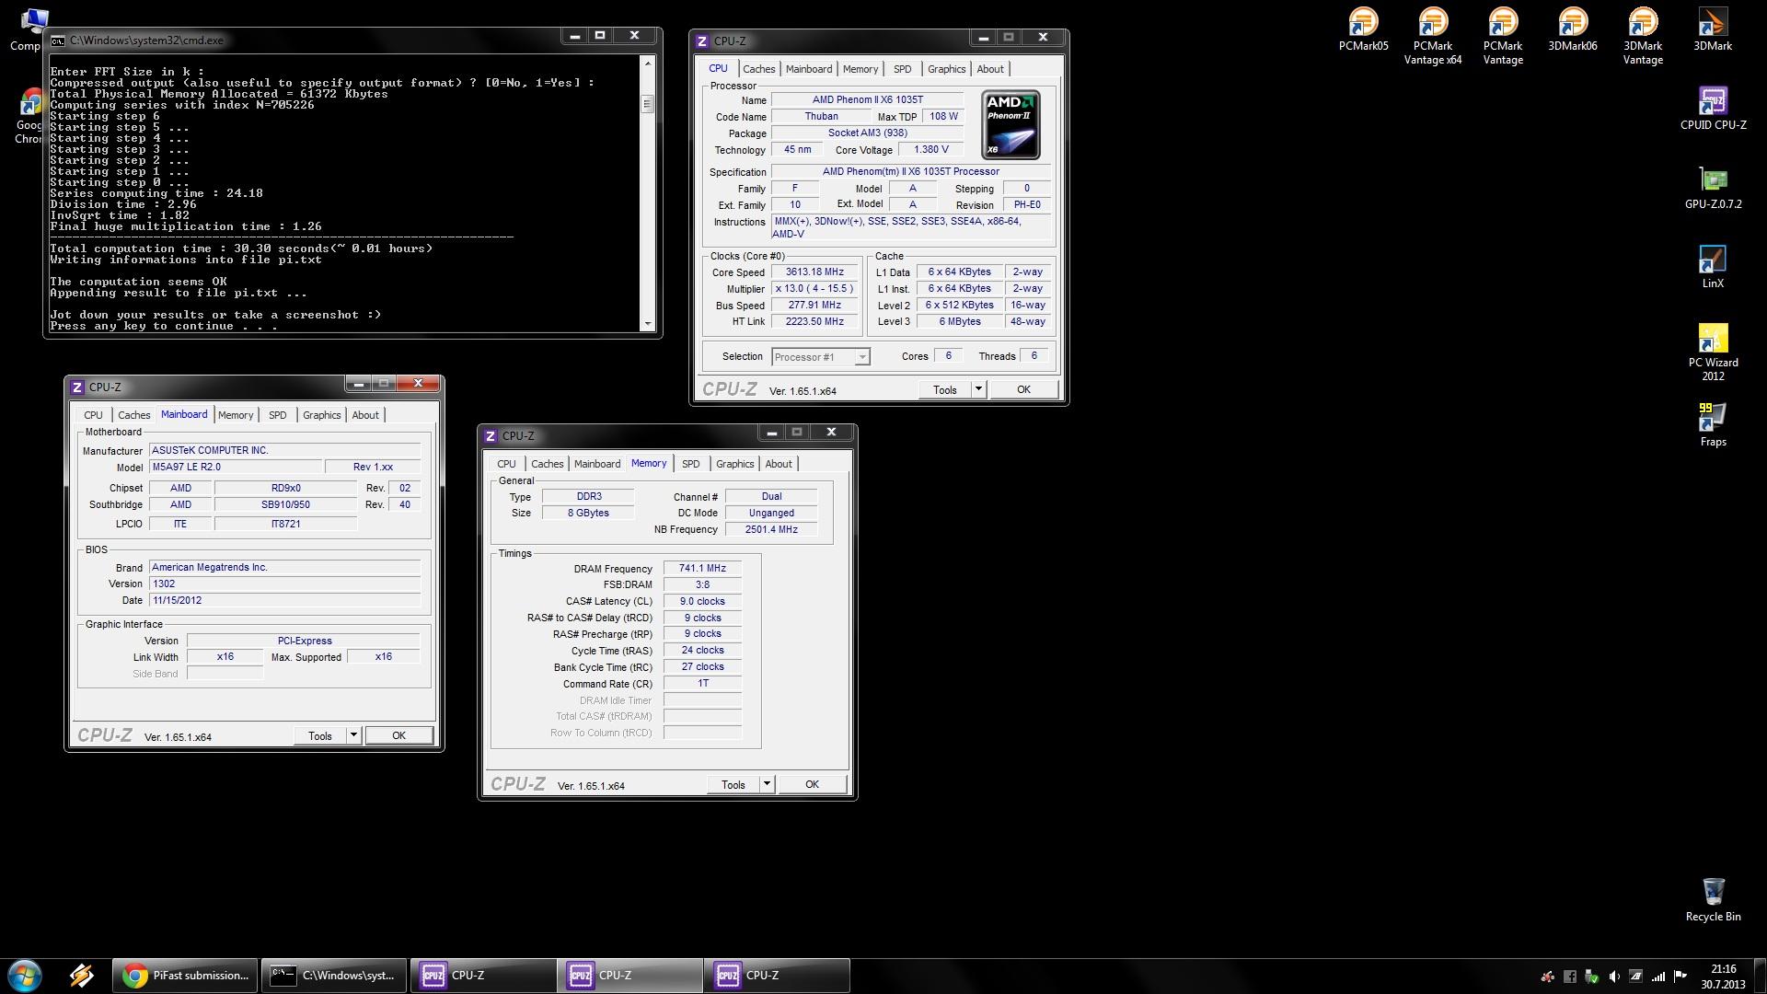Image resolution: width=1767 pixels, height=994 pixels.
Task: Click DRAM Frequency value 741.1 MHz
Action: (702, 569)
